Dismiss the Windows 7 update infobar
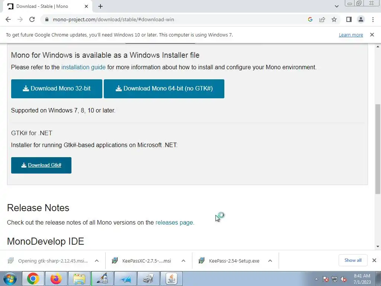This screenshot has width=381, height=286. (x=372, y=35)
